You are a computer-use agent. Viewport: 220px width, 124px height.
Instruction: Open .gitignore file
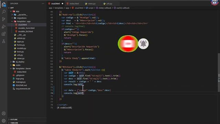[x=20, y=75]
